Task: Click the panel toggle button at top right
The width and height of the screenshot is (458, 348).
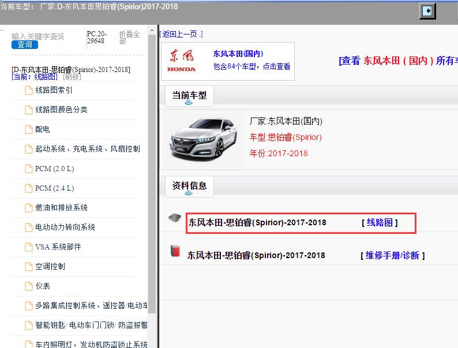Action: pos(427,11)
